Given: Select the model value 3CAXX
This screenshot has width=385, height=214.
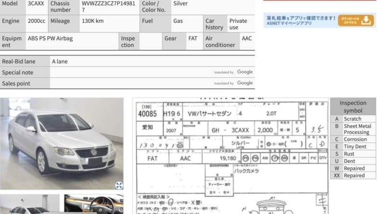Looking at the screenshot, I should 36,3.
